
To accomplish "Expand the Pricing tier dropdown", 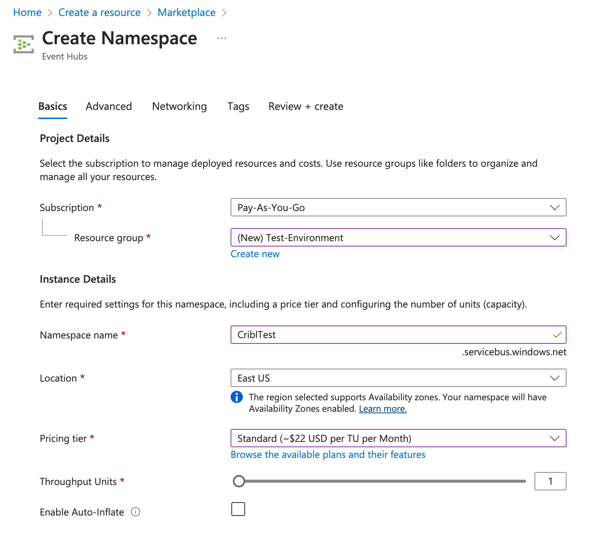I will 398,438.
